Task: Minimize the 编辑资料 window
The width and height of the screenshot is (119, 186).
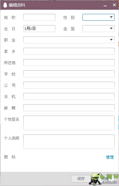Action: pyautogui.click(x=105, y=5)
